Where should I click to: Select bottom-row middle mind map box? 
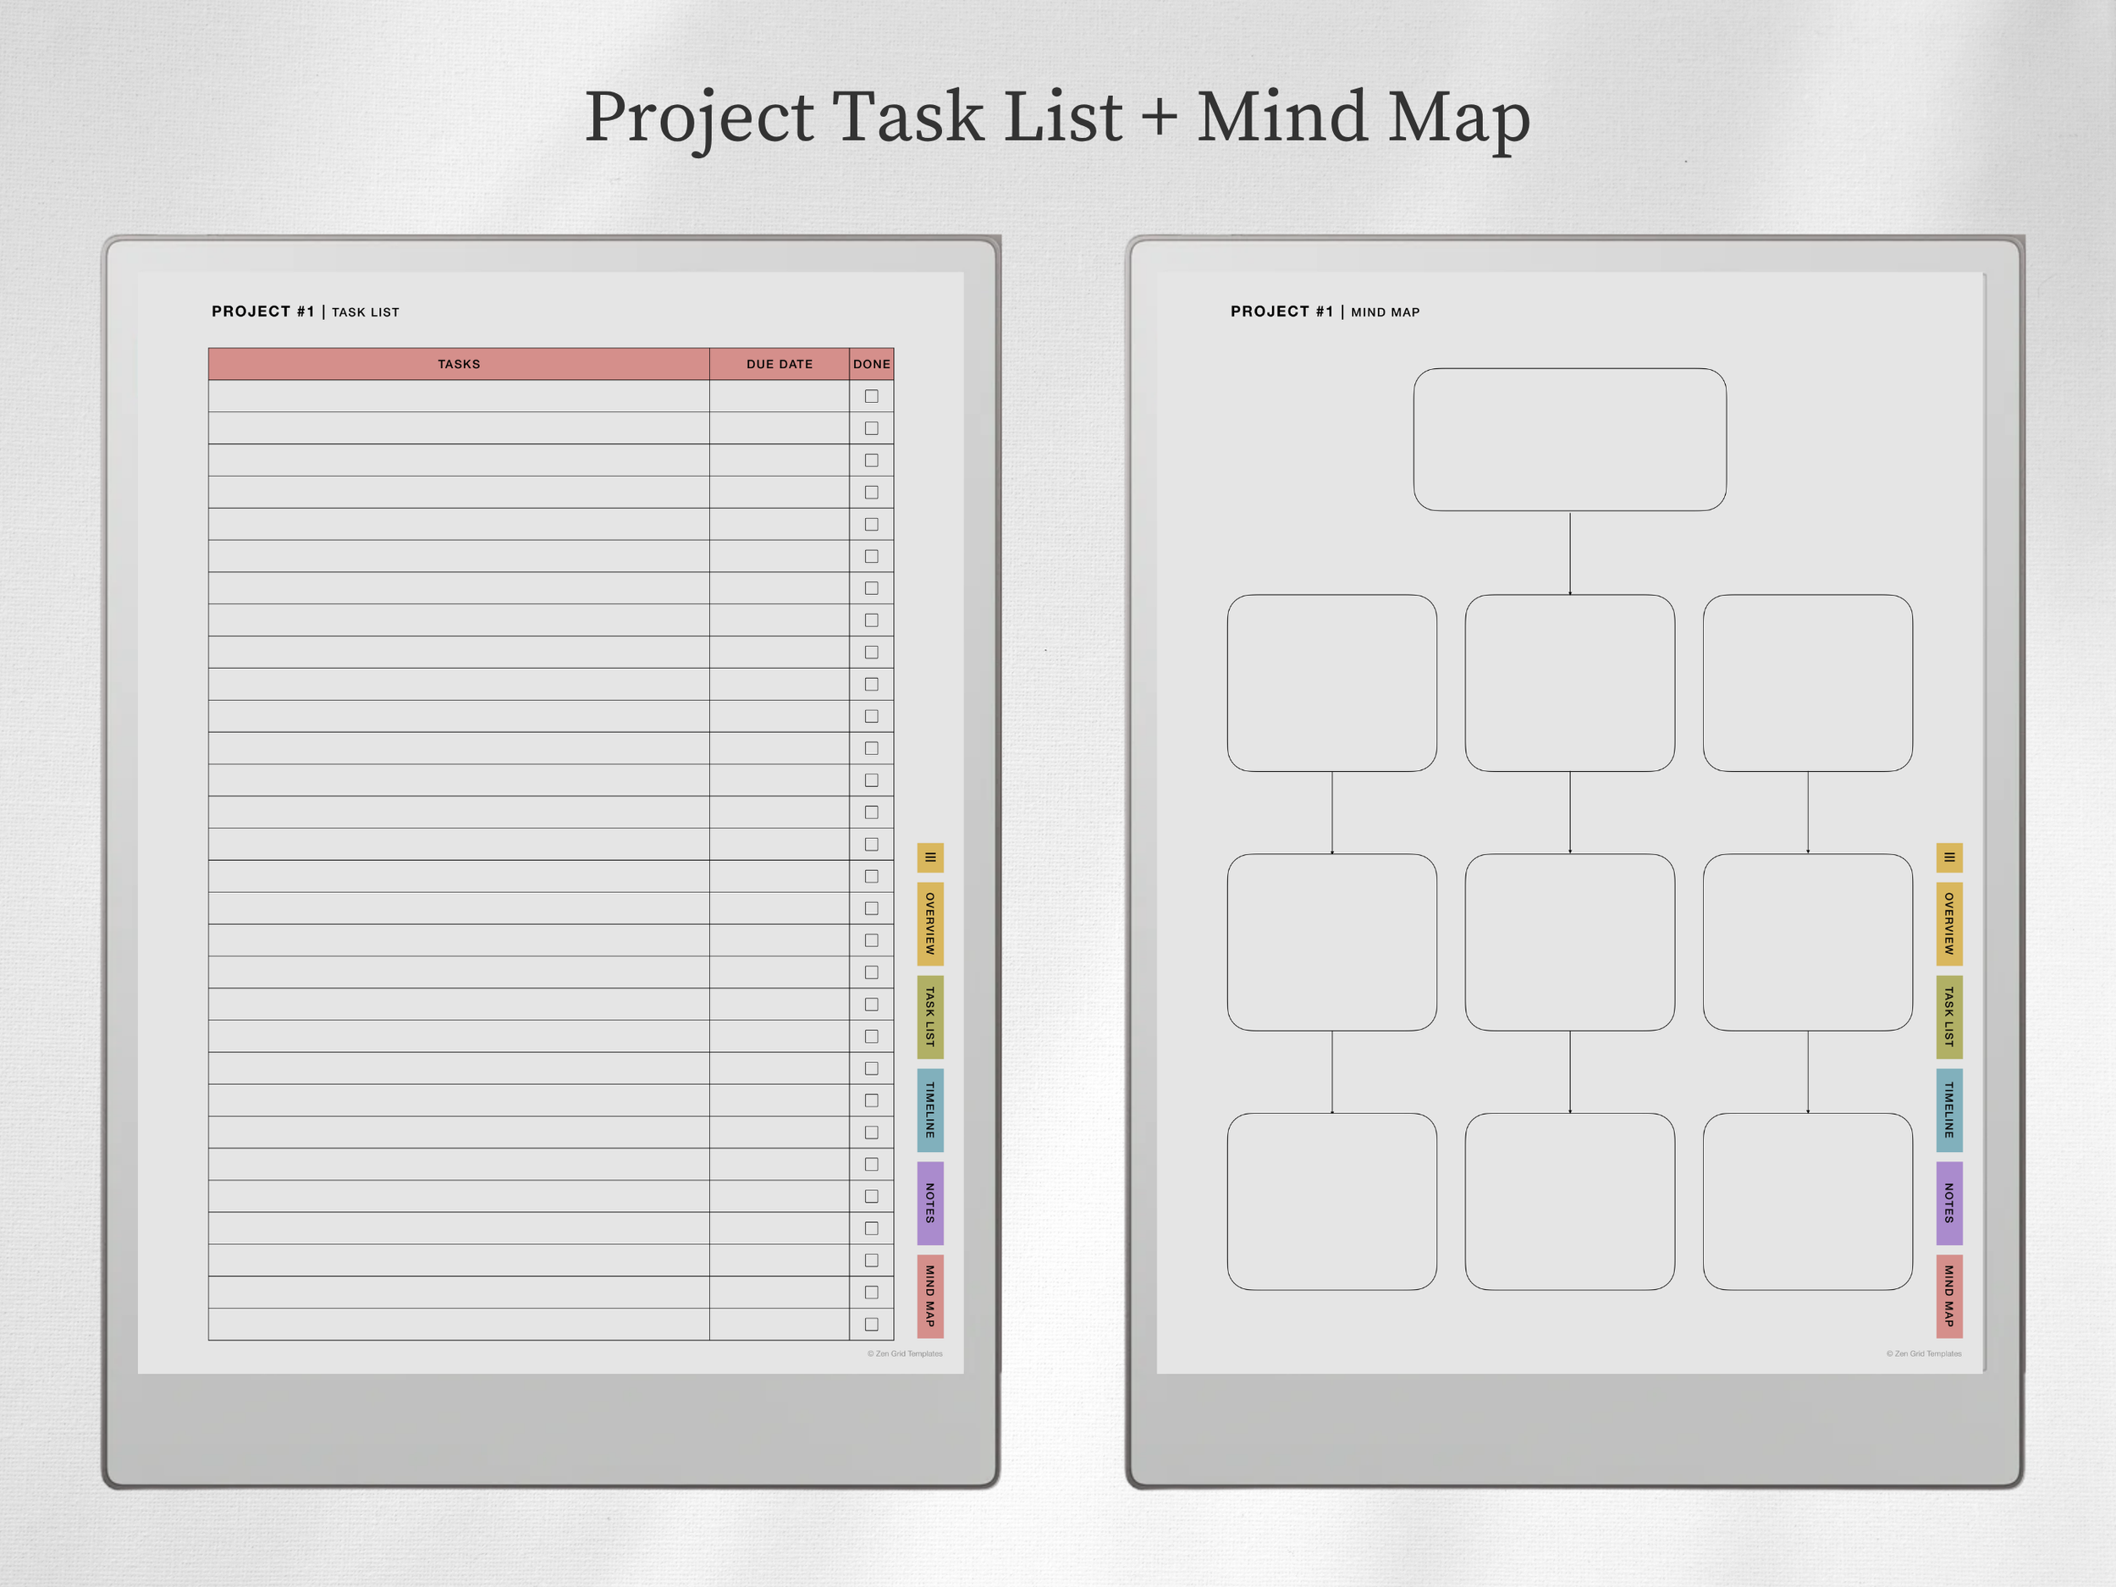1570,1202
